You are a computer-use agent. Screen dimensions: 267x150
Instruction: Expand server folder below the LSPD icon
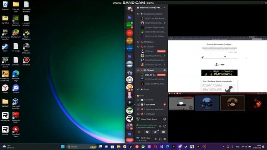click(129, 56)
